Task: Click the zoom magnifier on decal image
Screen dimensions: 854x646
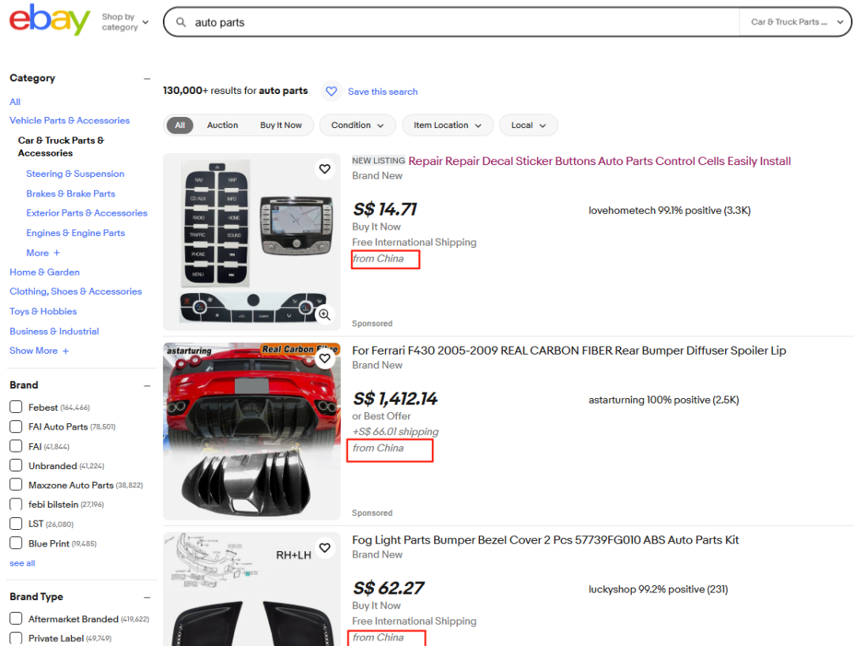Action: [x=323, y=314]
